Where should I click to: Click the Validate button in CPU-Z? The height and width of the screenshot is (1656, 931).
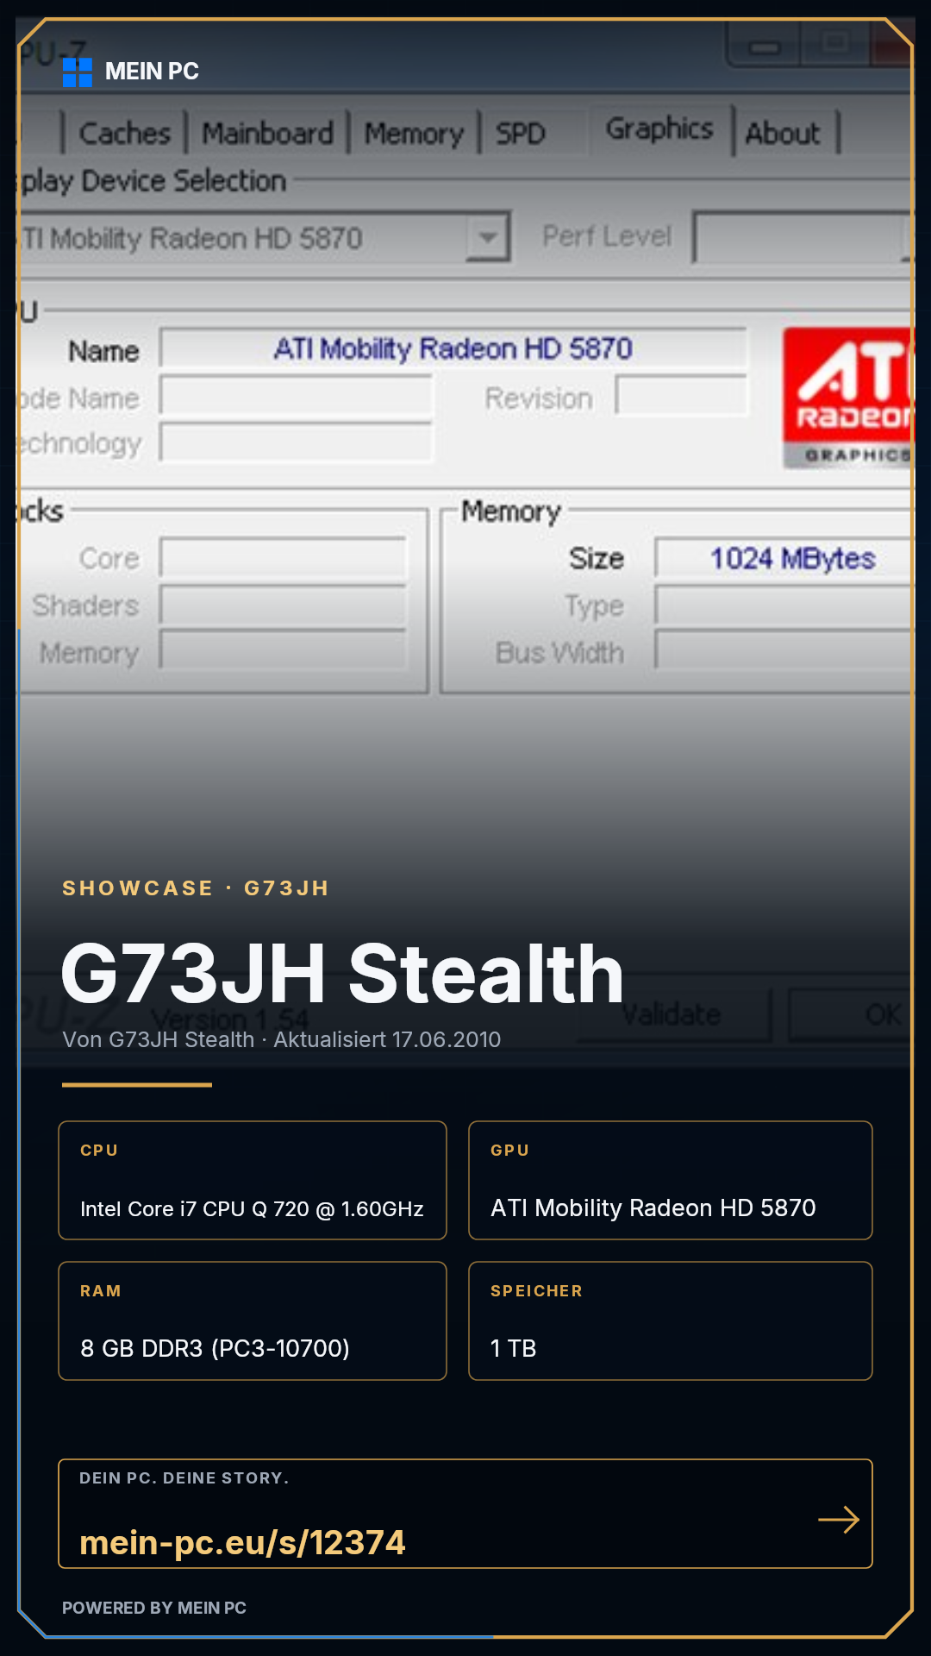(x=672, y=1014)
